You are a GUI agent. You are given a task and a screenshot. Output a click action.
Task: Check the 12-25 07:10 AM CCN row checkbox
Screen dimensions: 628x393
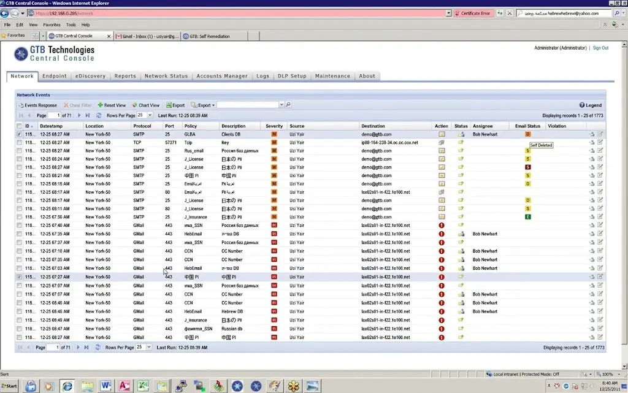(19, 251)
